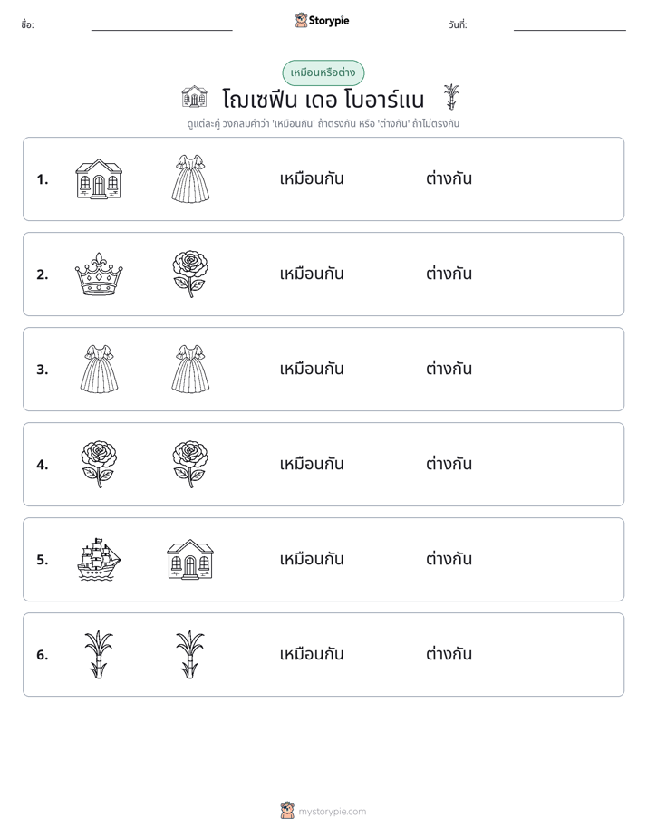The image size is (647, 837).
Task: Click the rose icon in row 2
Action: pyautogui.click(x=190, y=274)
